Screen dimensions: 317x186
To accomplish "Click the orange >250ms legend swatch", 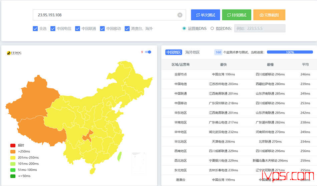I will (13, 152).
